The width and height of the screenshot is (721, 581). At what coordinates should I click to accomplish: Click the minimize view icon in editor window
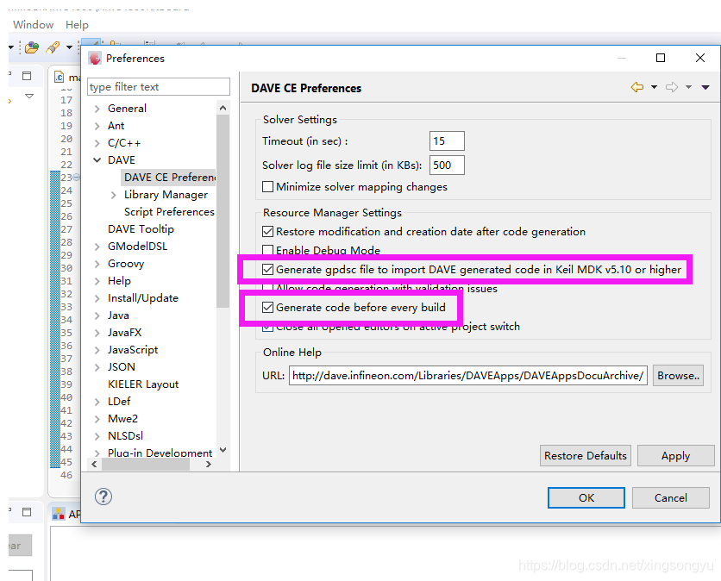click(x=27, y=76)
